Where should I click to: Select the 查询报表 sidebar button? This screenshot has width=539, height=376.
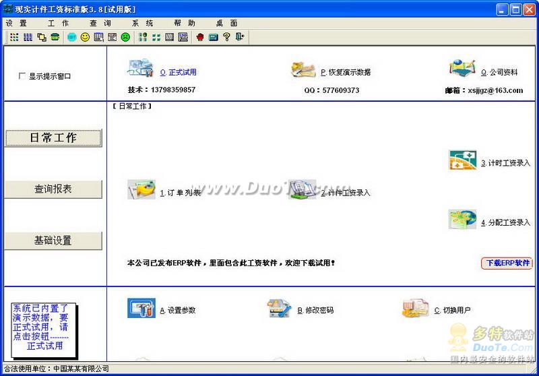pyautogui.click(x=53, y=189)
